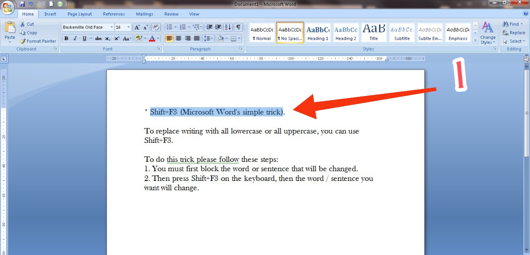Shrink the font size
Screen dimensions: 530x255
[145, 27]
